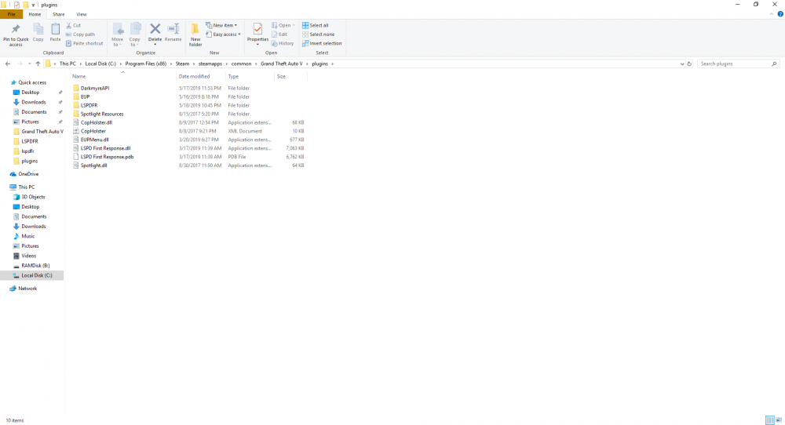Click the Copy ribbon icon

click(x=38, y=29)
